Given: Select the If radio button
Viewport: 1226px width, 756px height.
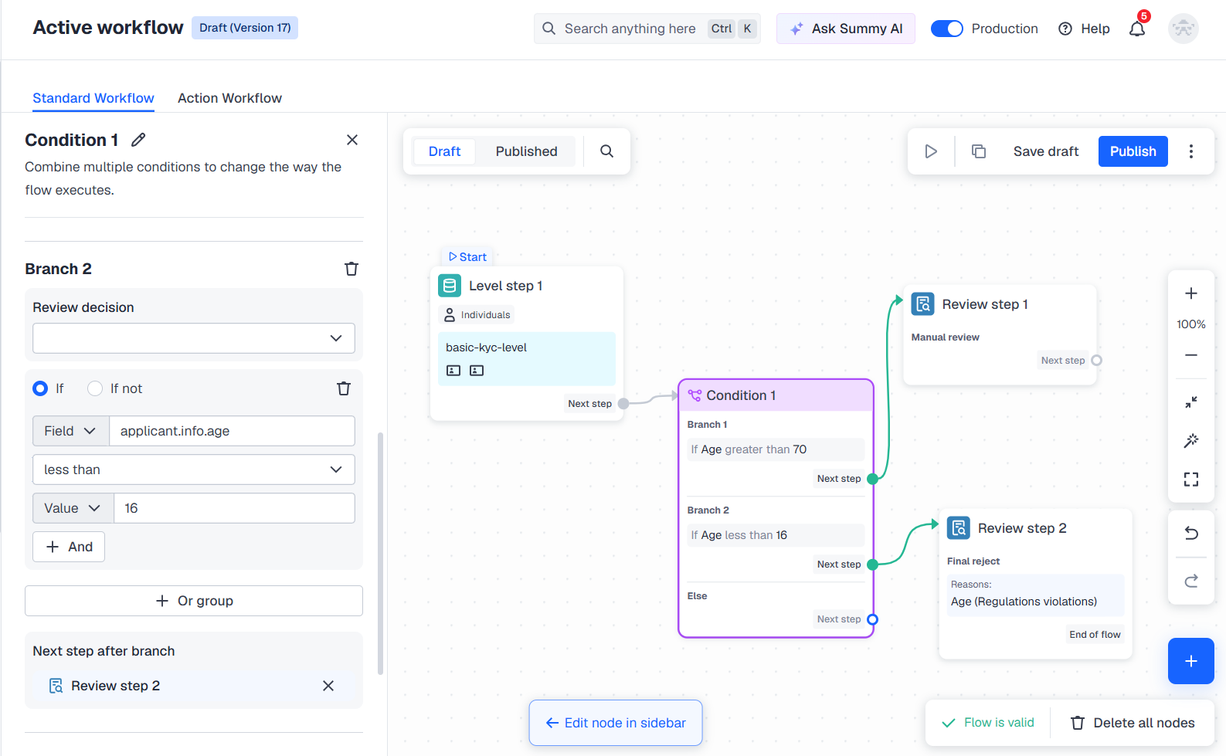Looking at the screenshot, I should pyautogui.click(x=40, y=388).
